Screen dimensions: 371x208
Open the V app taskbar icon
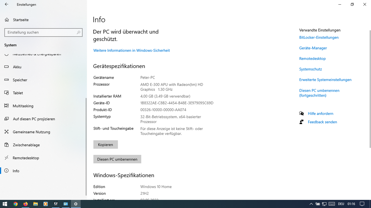56,204
